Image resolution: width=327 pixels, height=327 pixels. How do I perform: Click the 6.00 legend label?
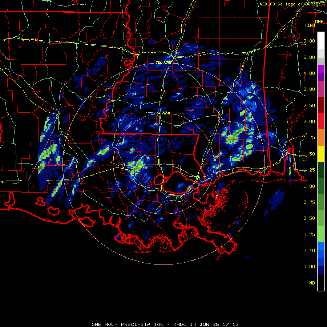pyautogui.click(x=309, y=57)
